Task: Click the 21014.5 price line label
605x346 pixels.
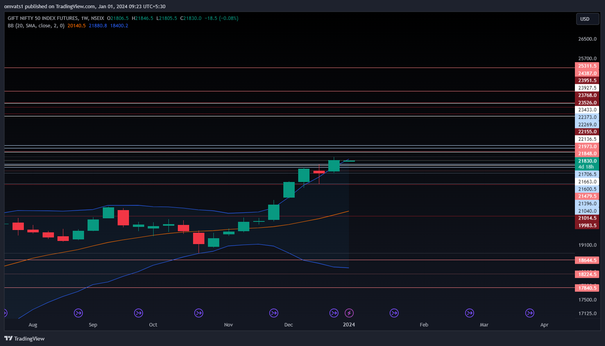Action: click(587, 218)
